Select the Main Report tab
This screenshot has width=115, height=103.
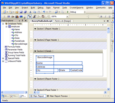coord(38,96)
